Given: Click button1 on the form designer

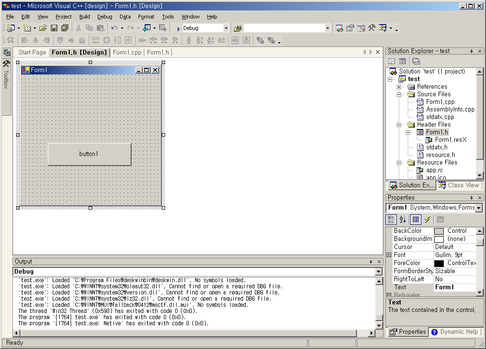Looking at the screenshot, I should [x=89, y=154].
